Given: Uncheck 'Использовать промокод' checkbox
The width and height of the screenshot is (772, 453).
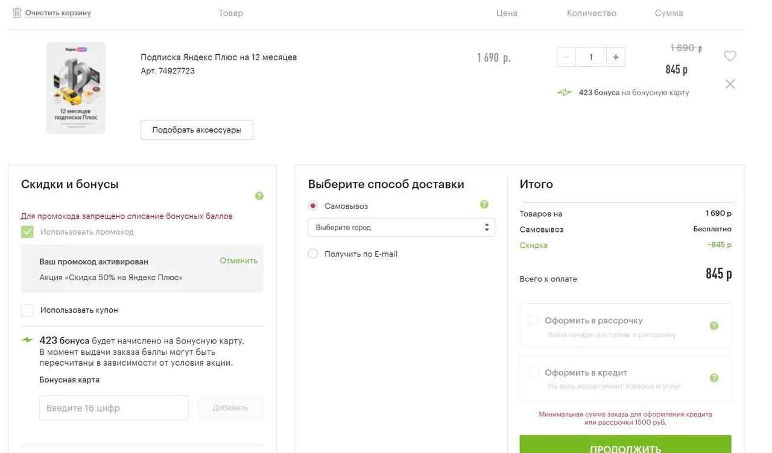Looking at the screenshot, I should coord(27,232).
